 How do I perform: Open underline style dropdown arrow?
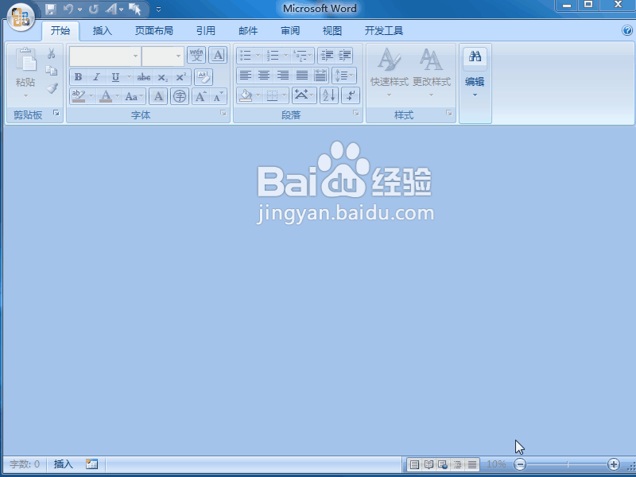click(x=129, y=76)
